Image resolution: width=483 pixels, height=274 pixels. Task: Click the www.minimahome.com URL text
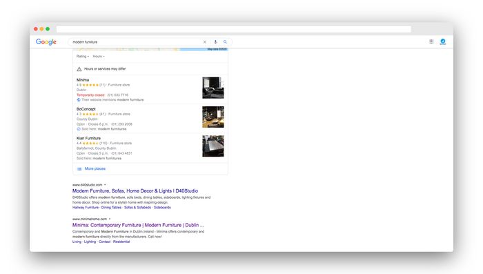[x=90, y=219]
